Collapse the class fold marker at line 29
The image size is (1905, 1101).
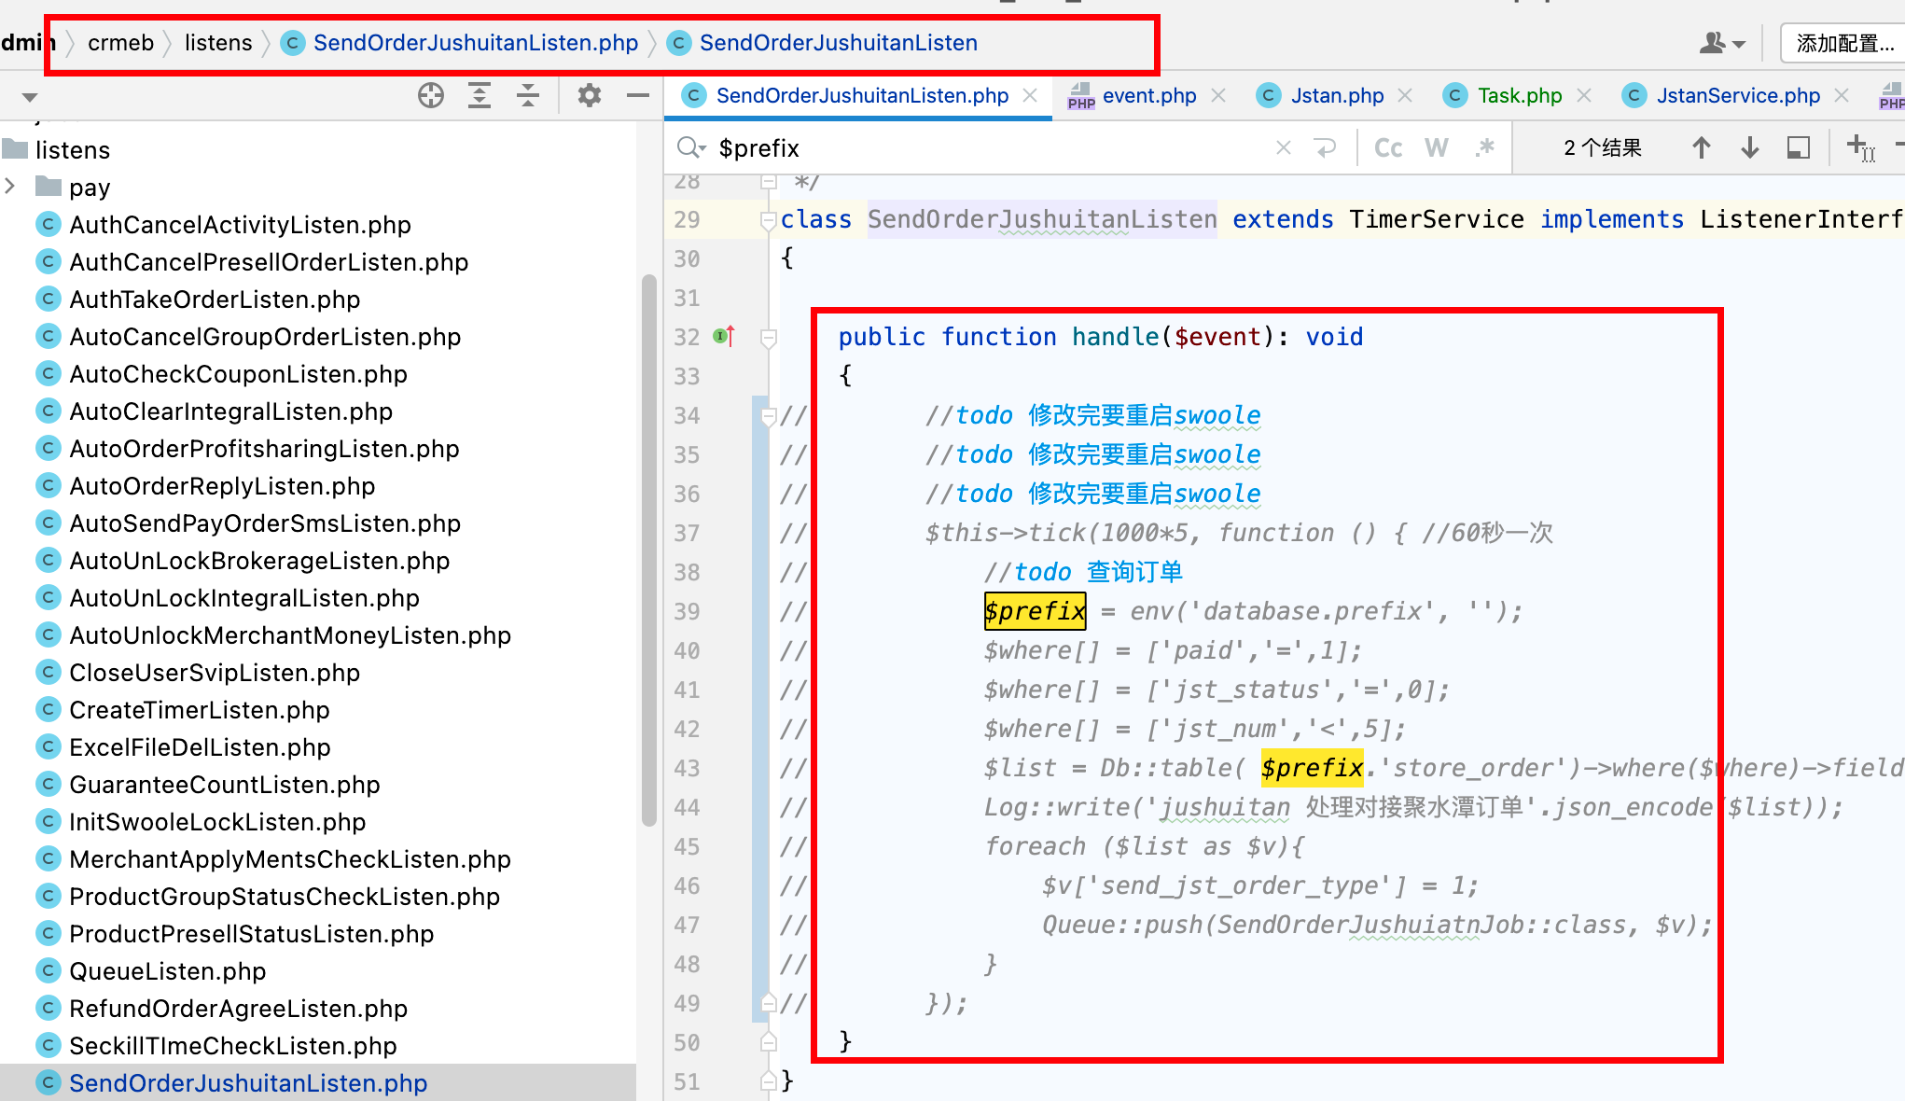(x=769, y=220)
